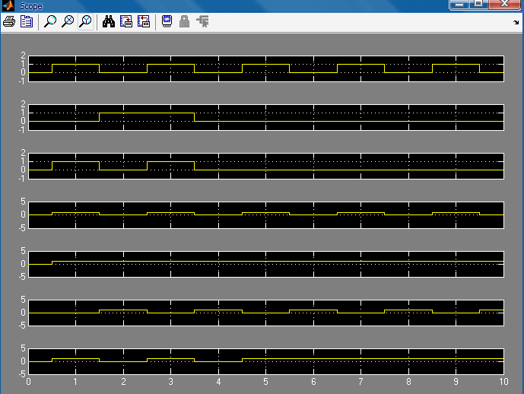Screen dimensions: 524x394
Task: Select the Zoom magnifier tool
Action: click(x=50, y=22)
